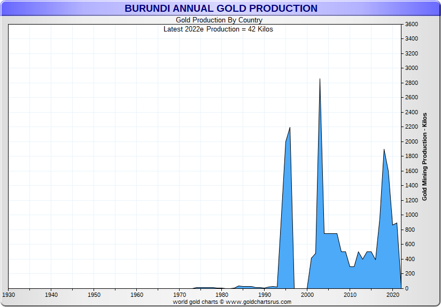Click the y-axis value 1600
This screenshot has height=307, width=441.
tap(412, 171)
